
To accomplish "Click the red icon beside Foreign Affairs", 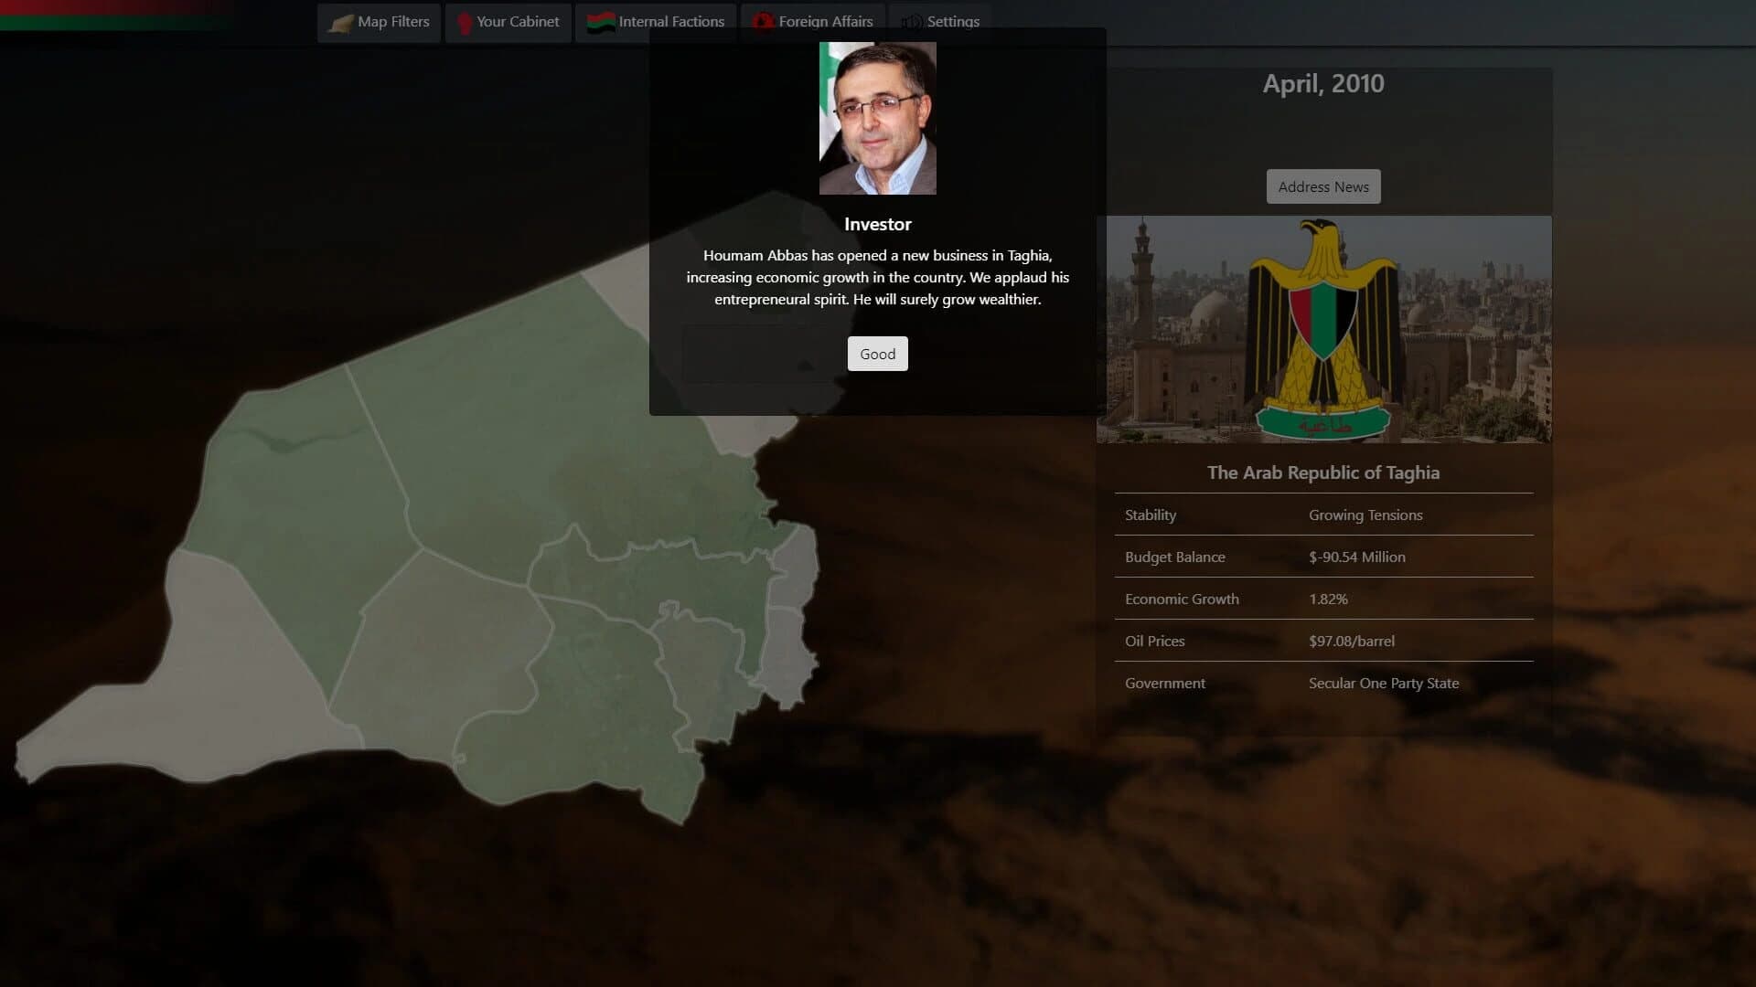I will tap(763, 22).
